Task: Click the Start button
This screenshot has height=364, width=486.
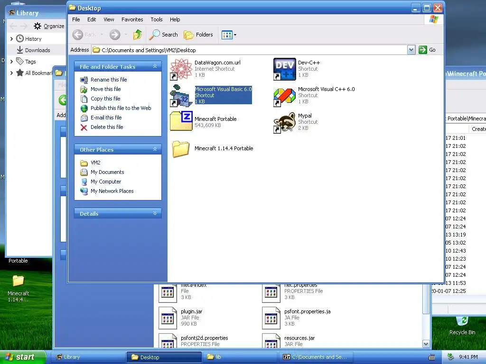Action: [22, 357]
